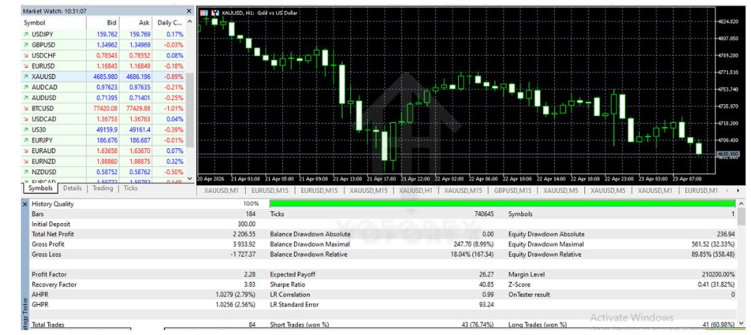This screenshot has height=335, width=751.
Task: Click the Expected Payoff value 26.27
Action: pyautogui.click(x=487, y=275)
